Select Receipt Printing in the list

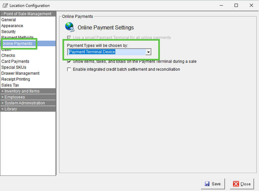point(16,79)
